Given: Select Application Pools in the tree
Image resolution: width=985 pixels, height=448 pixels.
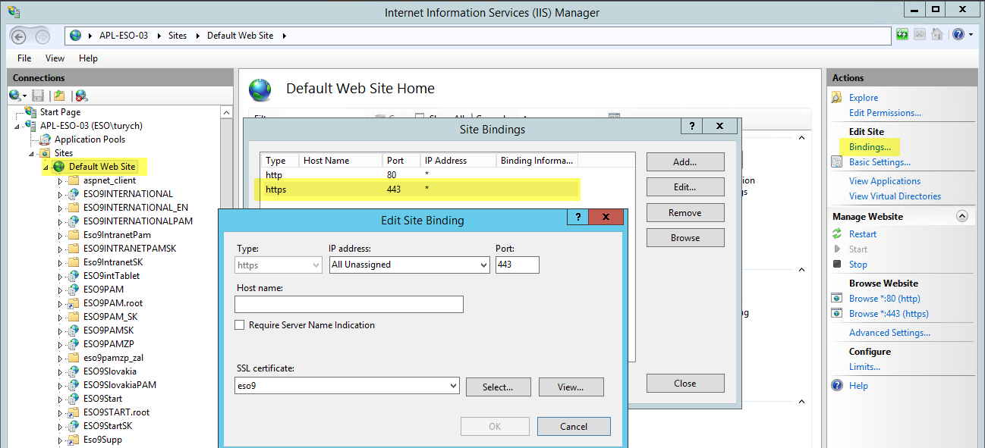Looking at the screenshot, I should pyautogui.click(x=90, y=139).
